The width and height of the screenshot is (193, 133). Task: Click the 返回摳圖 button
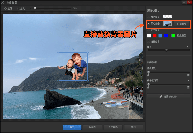[x=113, y=127]
